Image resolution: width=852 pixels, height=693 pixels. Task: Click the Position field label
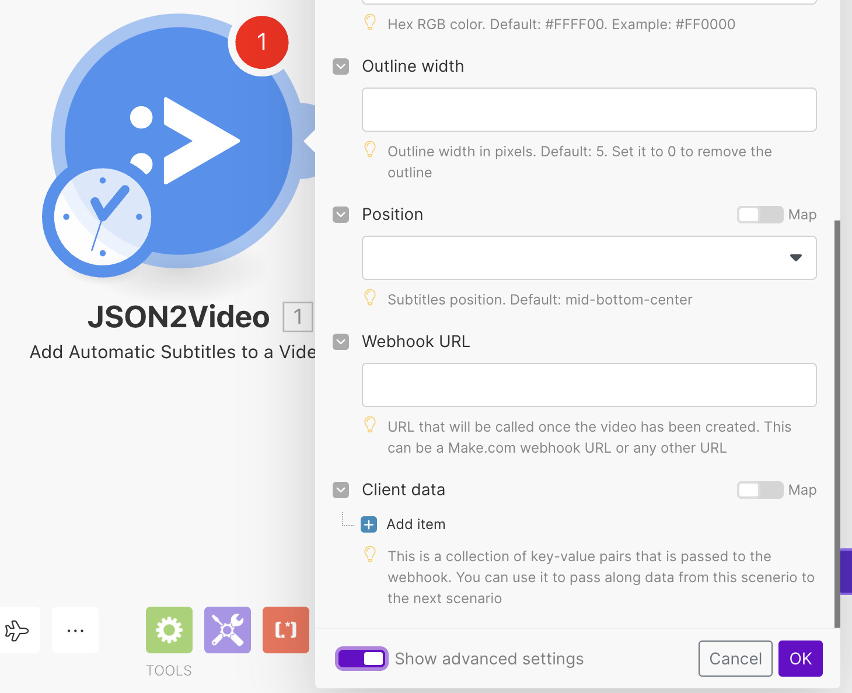tap(393, 215)
